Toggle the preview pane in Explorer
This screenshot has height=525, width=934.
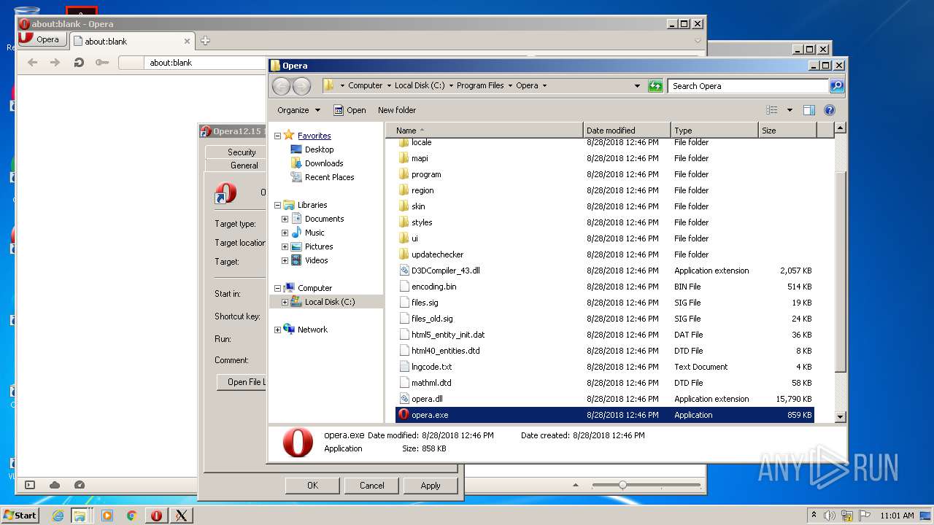pyautogui.click(x=808, y=110)
